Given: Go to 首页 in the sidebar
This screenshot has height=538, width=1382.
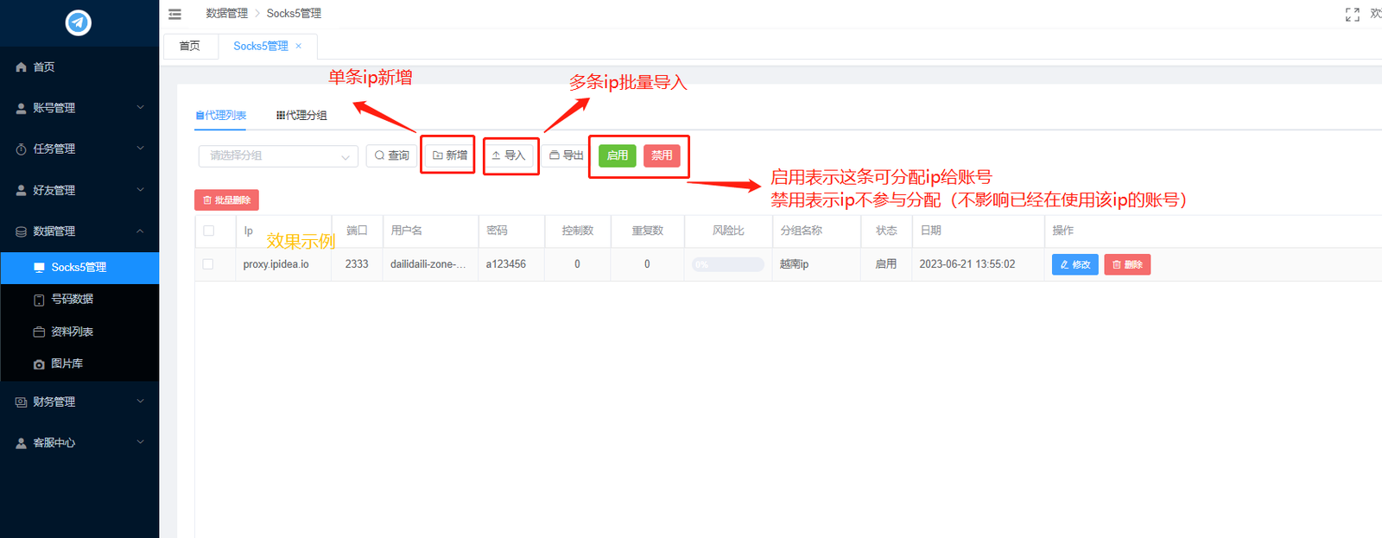Looking at the screenshot, I should pos(43,66).
